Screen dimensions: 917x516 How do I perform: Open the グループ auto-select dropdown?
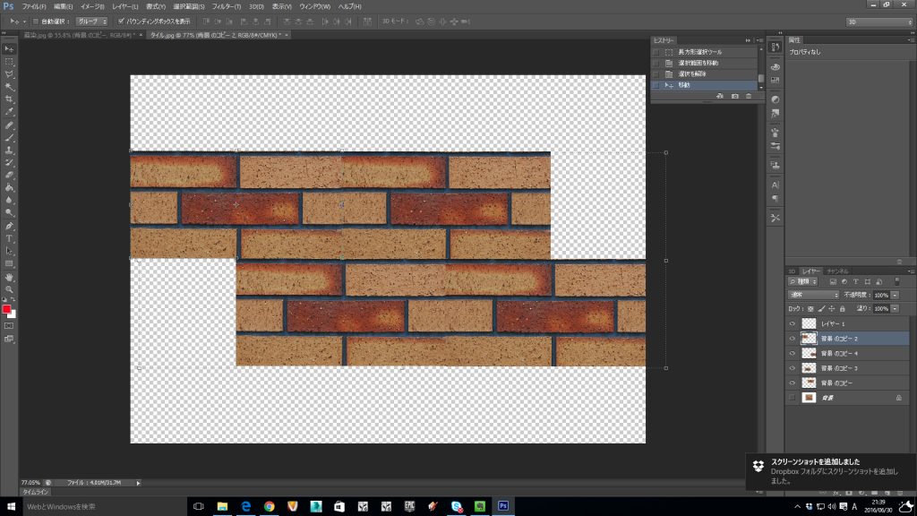coord(91,21)
